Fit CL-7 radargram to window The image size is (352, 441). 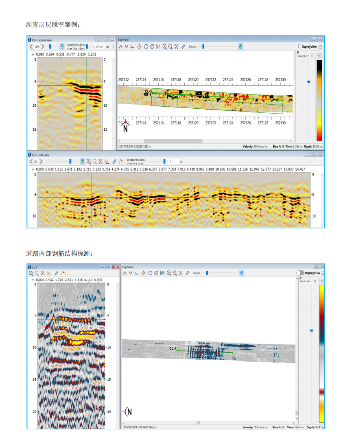click(x=42, y=273)
